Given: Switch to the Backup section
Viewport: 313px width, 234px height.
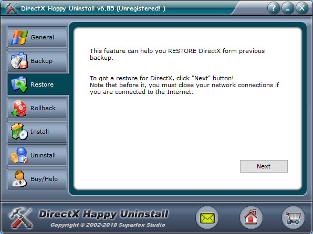Looking at the screenshot, I should (x=37, y=61).
